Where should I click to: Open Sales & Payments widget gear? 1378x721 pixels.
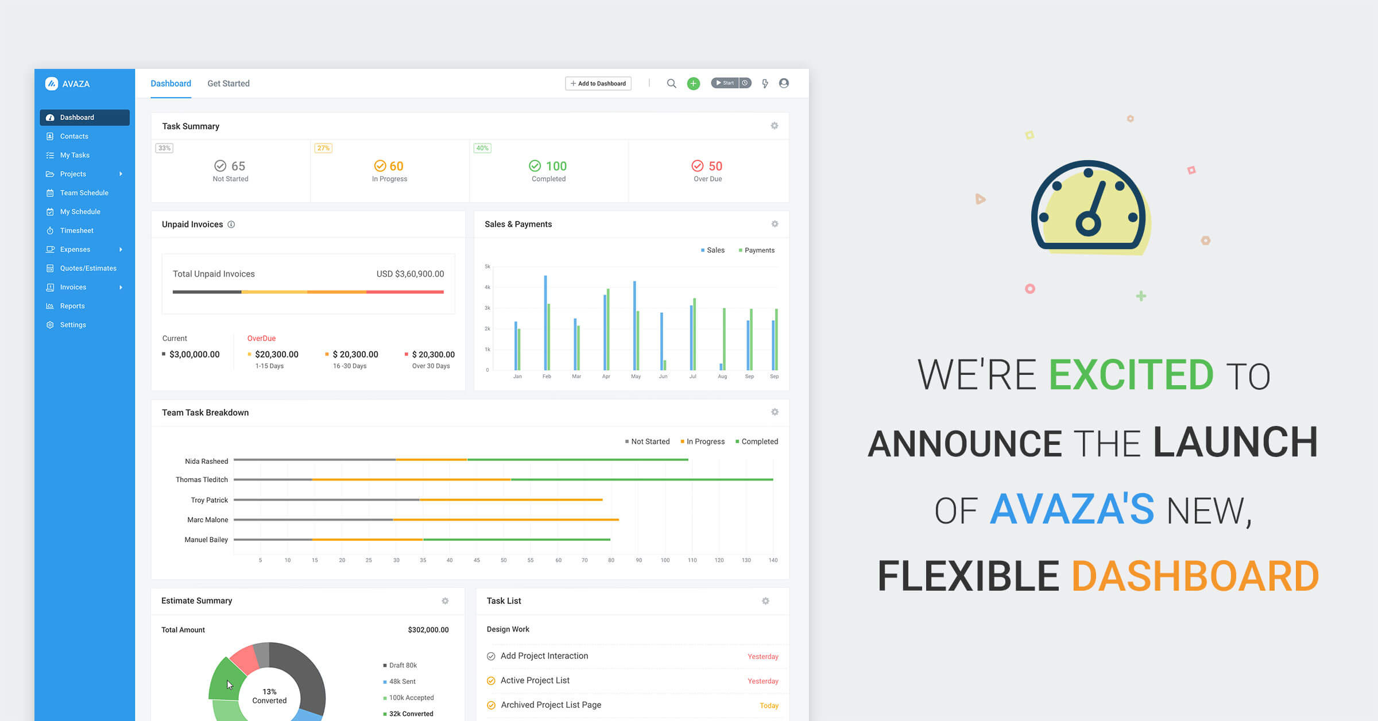click(x=775, y=224)
